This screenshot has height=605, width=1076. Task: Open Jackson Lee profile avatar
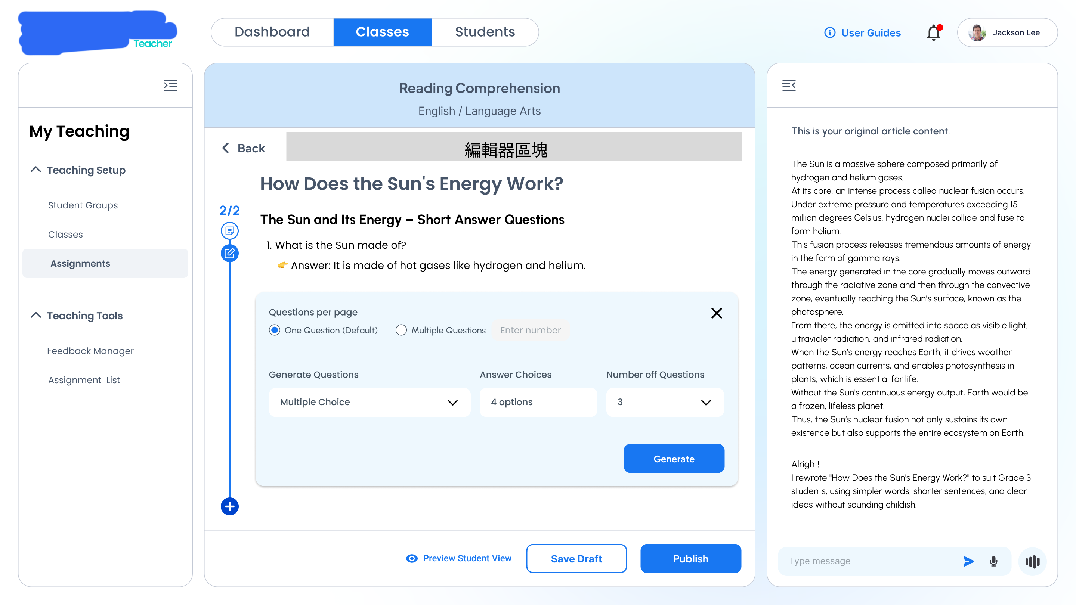click(977, 32)
